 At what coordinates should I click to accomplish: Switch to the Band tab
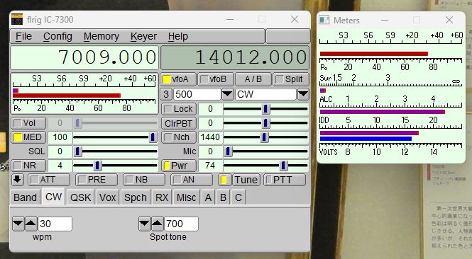click(26, 197)
